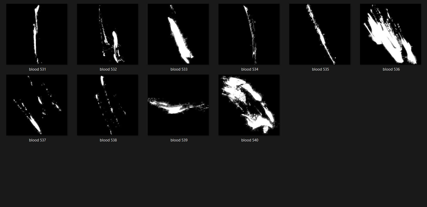The width and height of the screenshot is (427, 207).
Task: Choose the blood 533 thick streak thumbnail
Action: (178, 34)
